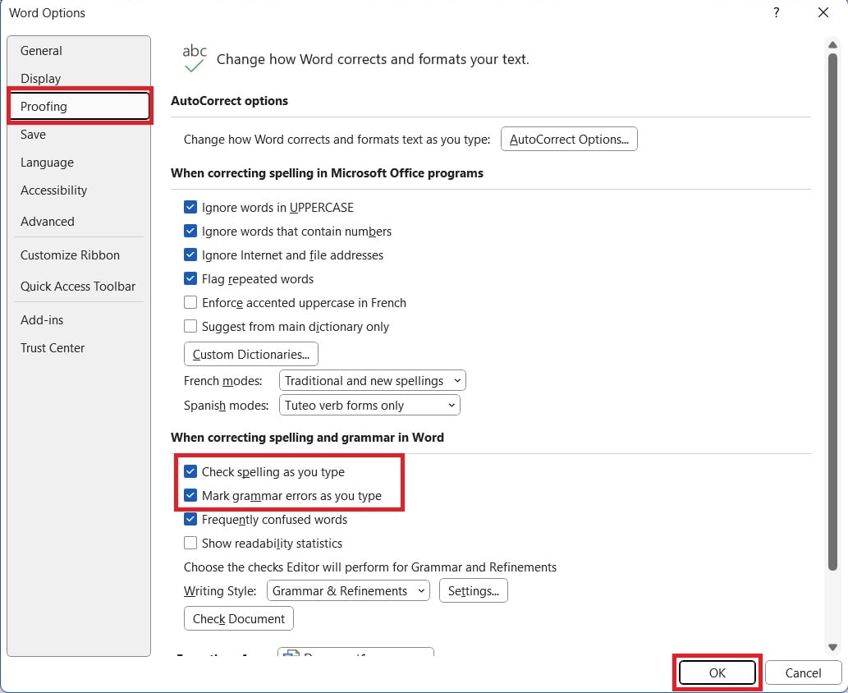Enable Enforce accented uppercase in French
Screen dimensions: 848x693
(x=190, y=303)
